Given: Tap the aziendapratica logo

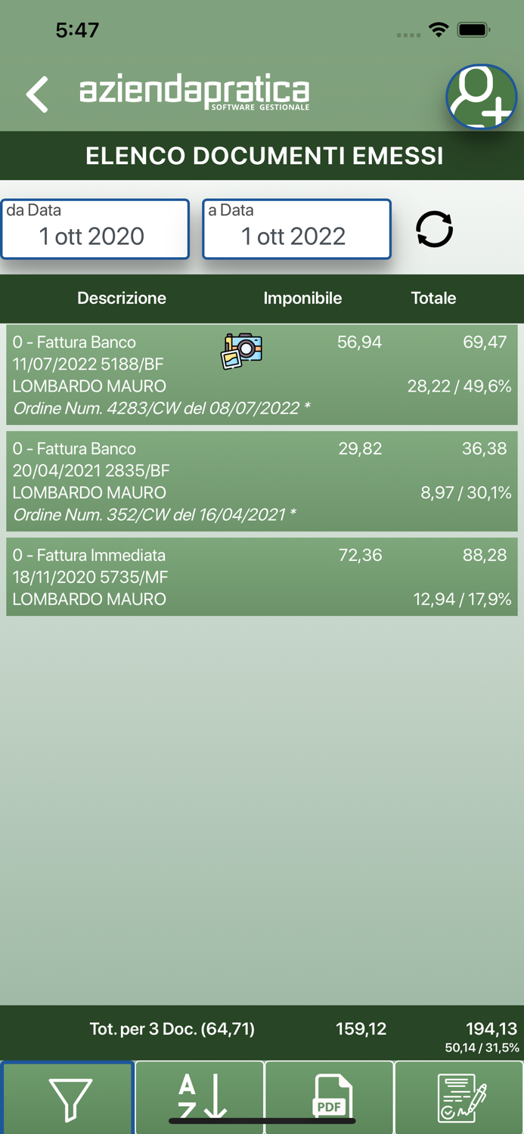Looking at the screenshot, I should point(194,93).
